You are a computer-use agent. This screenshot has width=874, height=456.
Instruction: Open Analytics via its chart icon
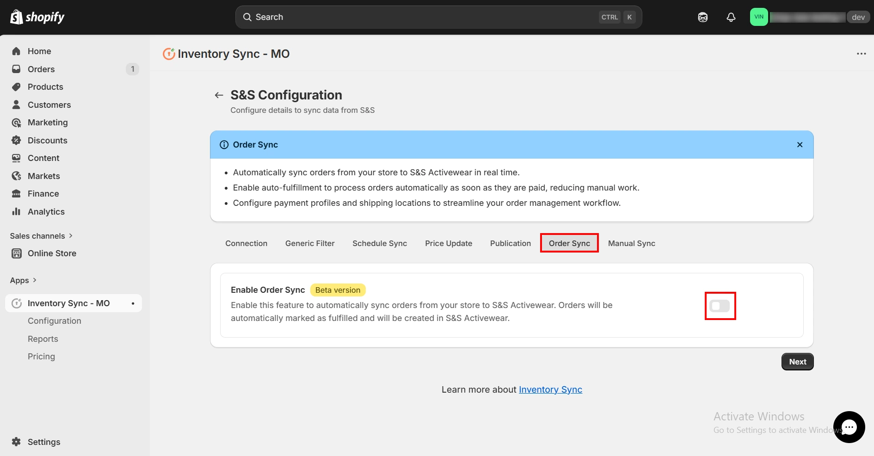16,211
